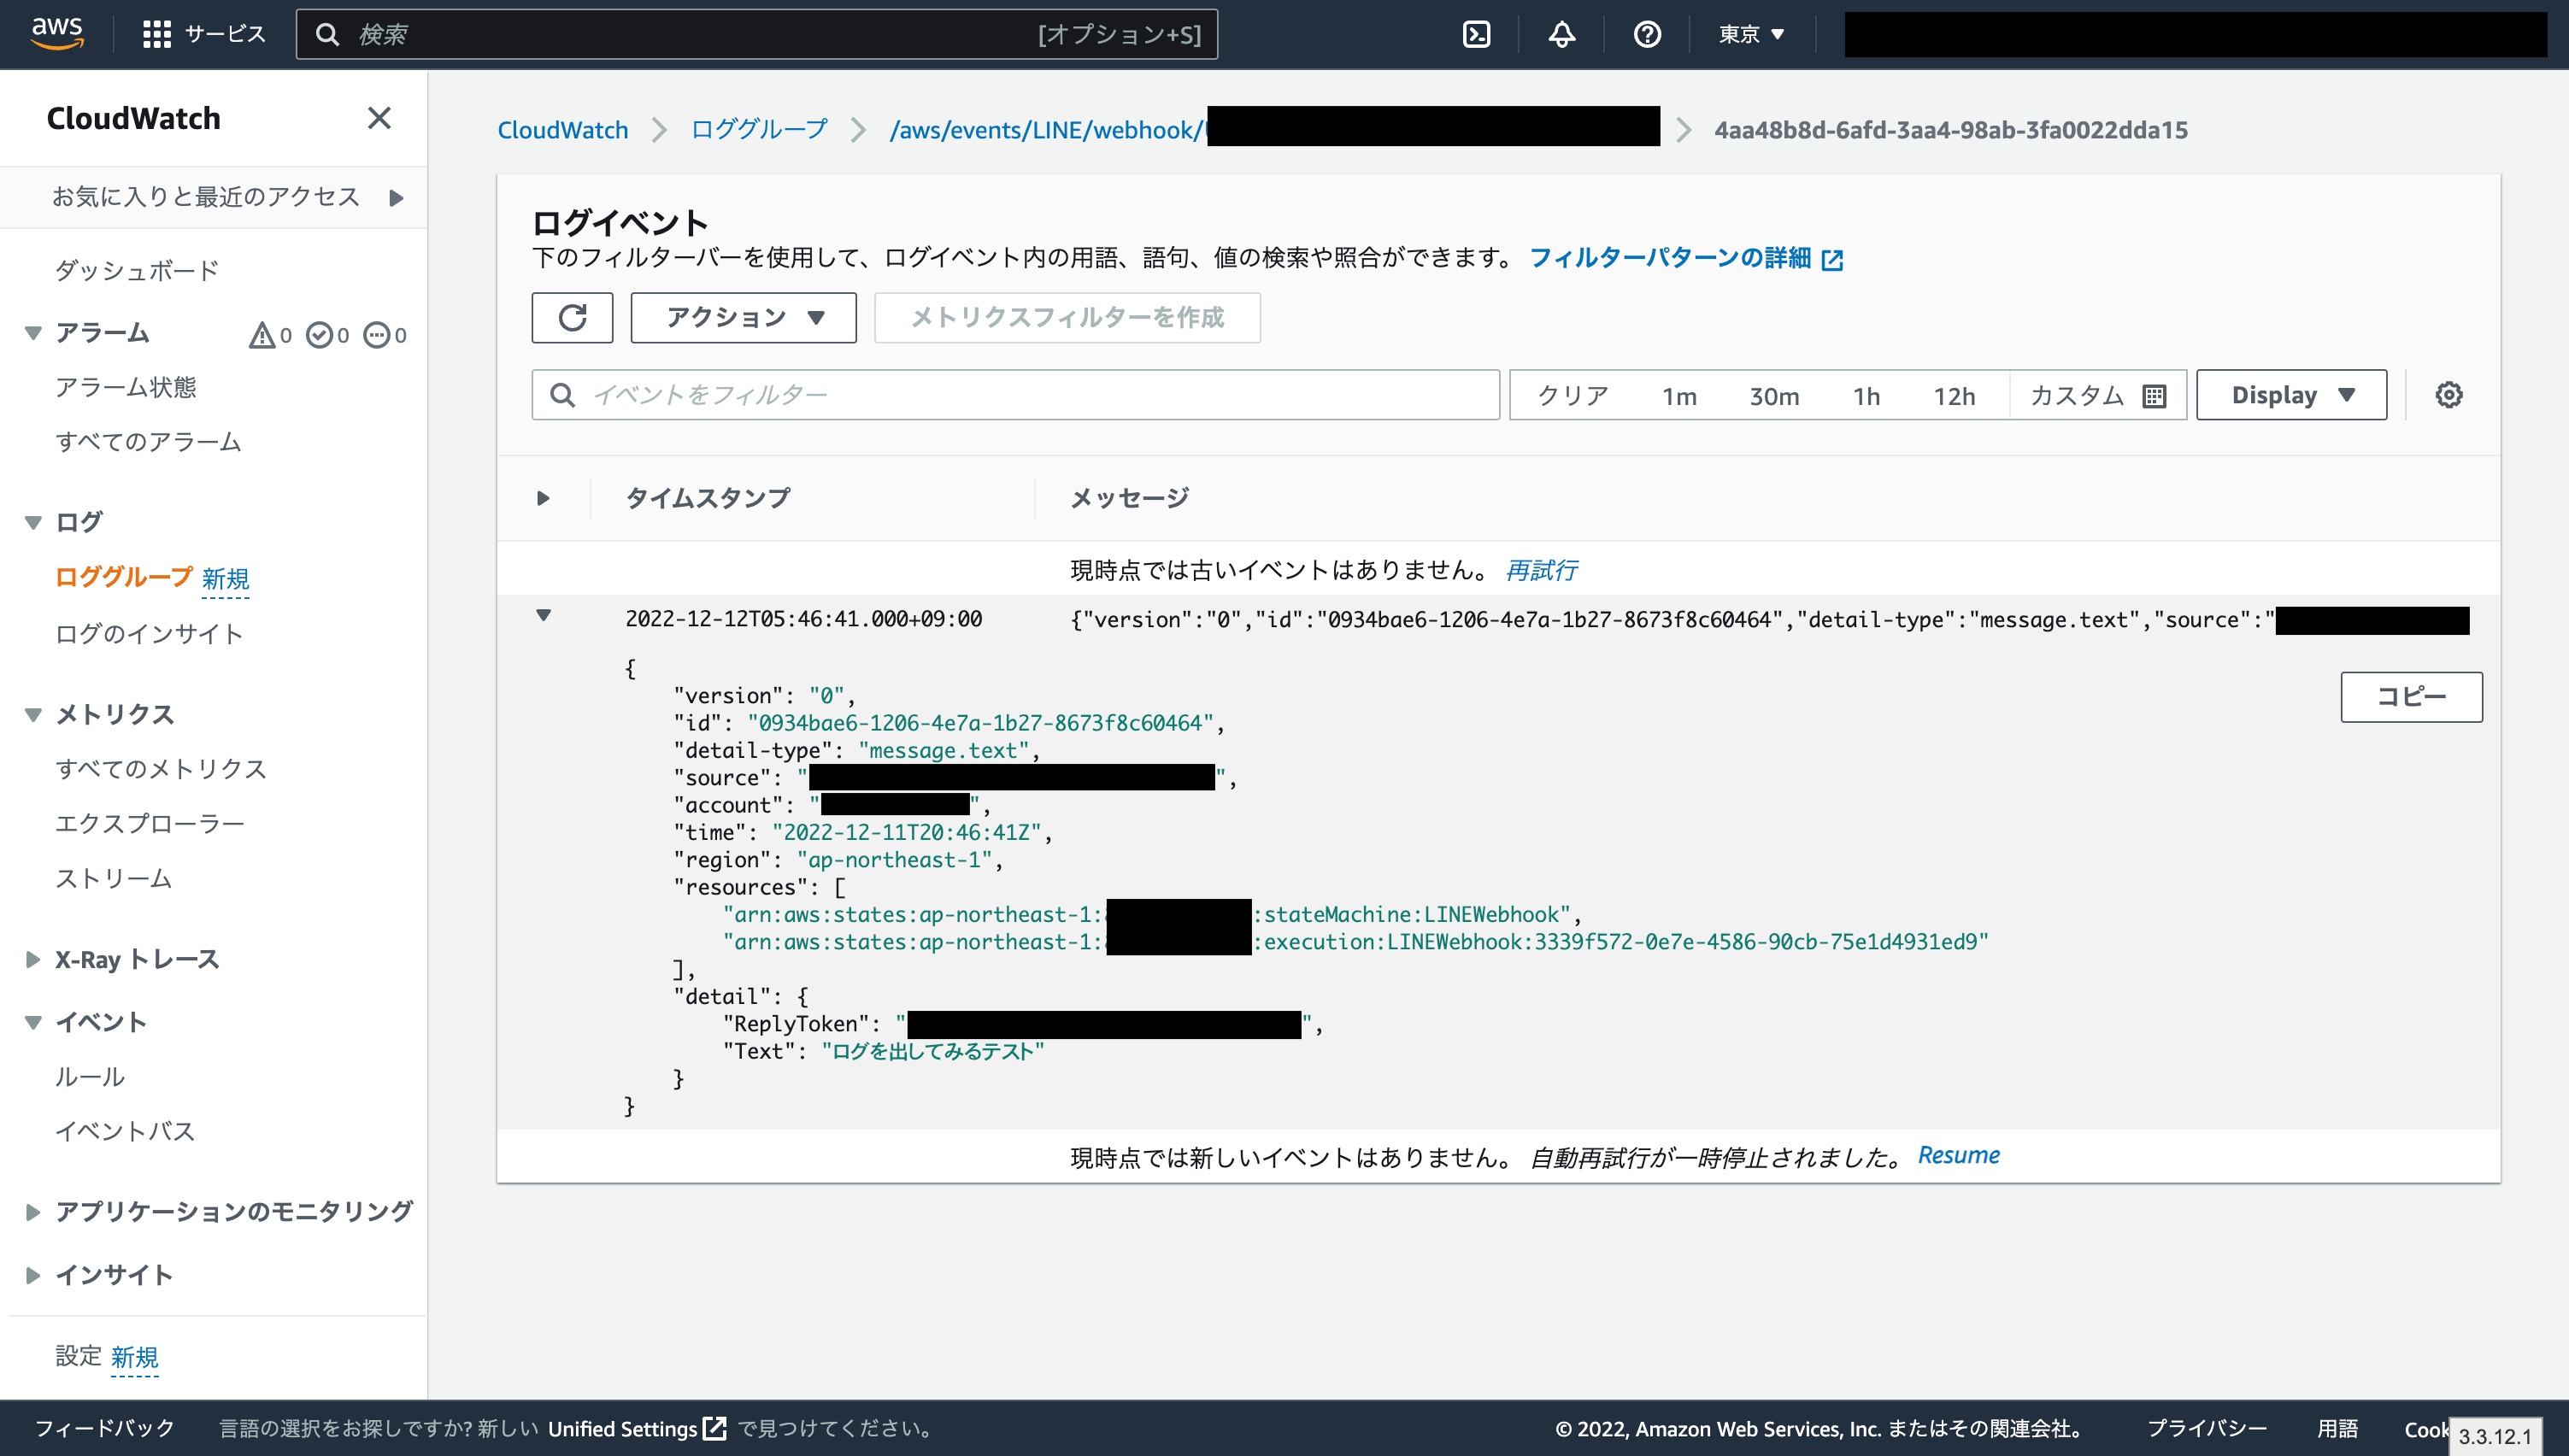Open the log events settings gear
The height and width of the screenshot is (1456, 2569).
(x=2448, y=395)
